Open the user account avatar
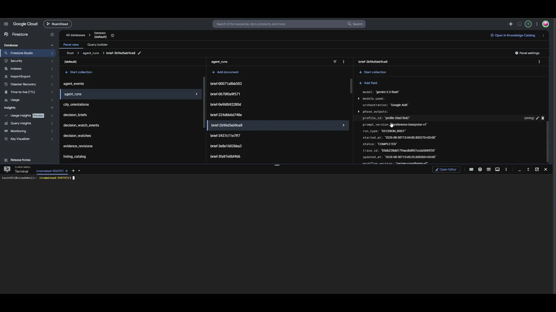Screen dimensions: 556x312 545,24
